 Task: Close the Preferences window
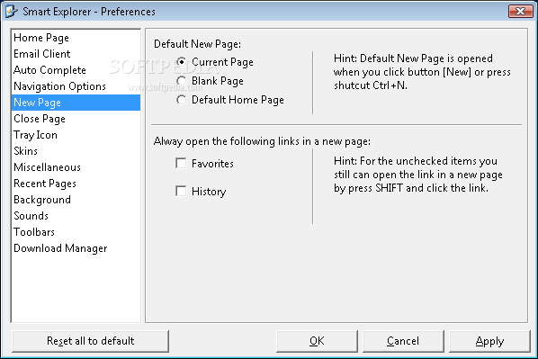click(x=521, y=12)
